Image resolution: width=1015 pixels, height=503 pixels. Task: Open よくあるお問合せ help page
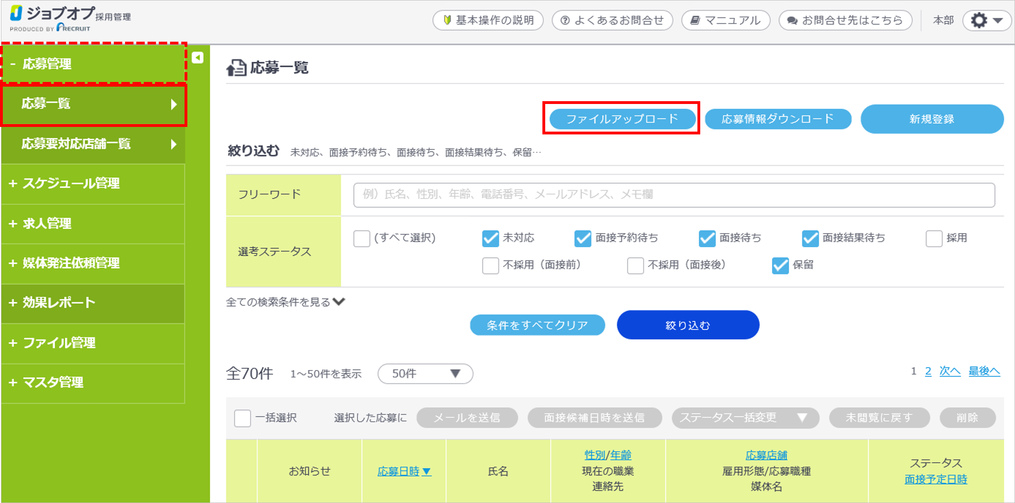tap(612, 21)
